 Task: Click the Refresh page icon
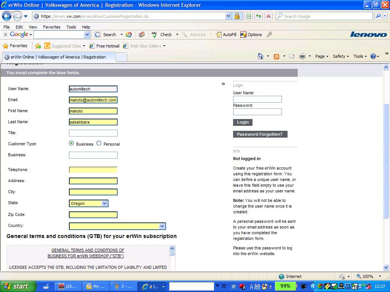[259, 16]
